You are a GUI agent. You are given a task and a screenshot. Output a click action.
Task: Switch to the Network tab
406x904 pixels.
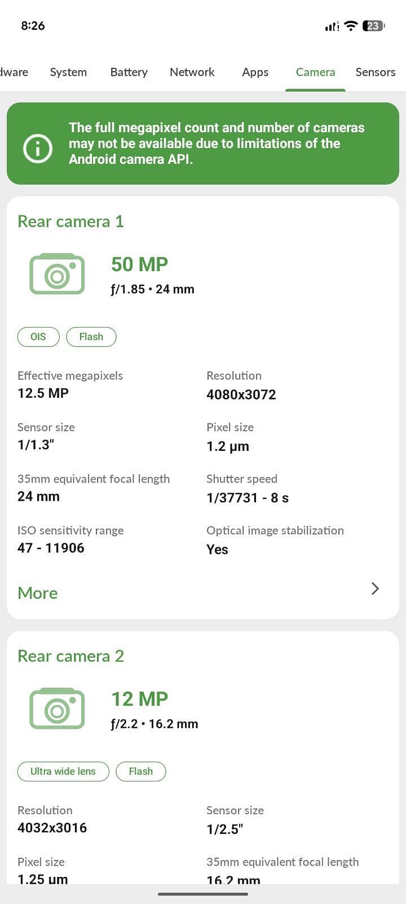[192, 72]
